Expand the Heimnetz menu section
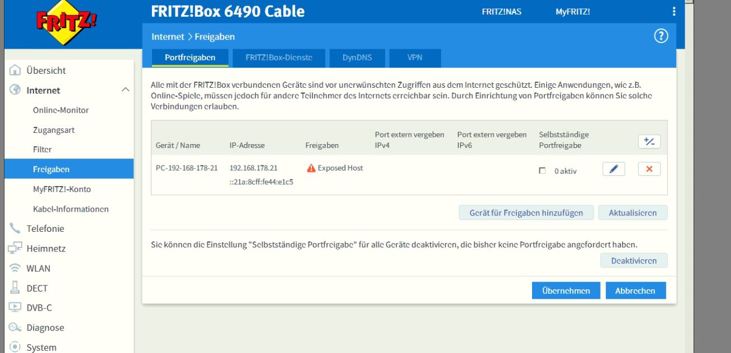The width and height of the screenshot is (731, 353). coord(45,249)
